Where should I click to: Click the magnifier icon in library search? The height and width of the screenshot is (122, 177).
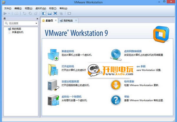tap(6, 23)
